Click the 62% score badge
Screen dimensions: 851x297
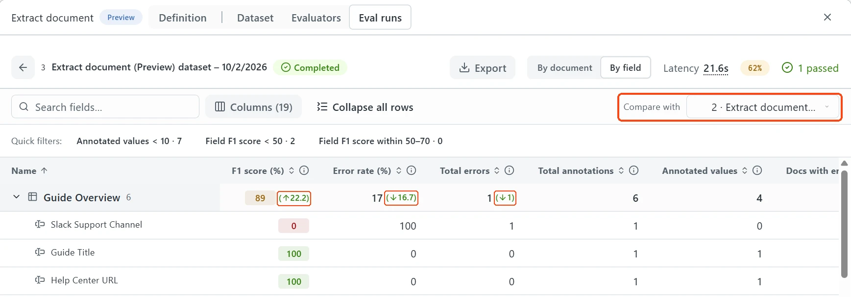pyautogui.click(x=755, y=68)
